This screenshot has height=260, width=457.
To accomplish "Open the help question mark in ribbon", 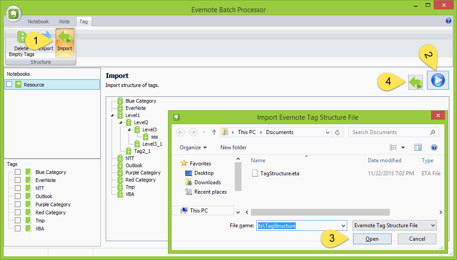I will pyautogui.click(x=448, y=21).
